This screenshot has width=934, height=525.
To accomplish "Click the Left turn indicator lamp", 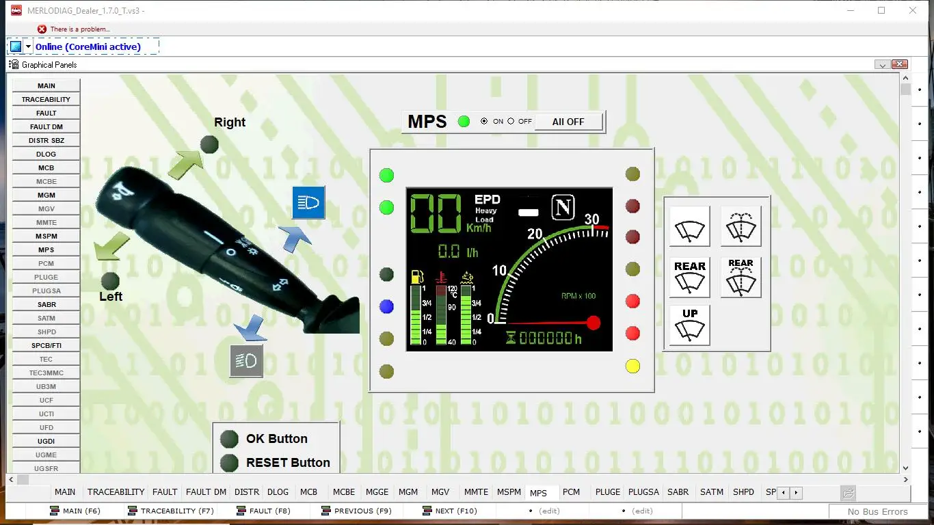I will point(110,281).
